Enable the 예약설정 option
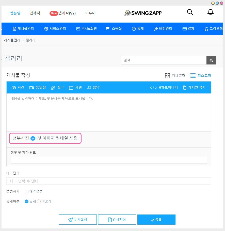 [x=27, y=191]
